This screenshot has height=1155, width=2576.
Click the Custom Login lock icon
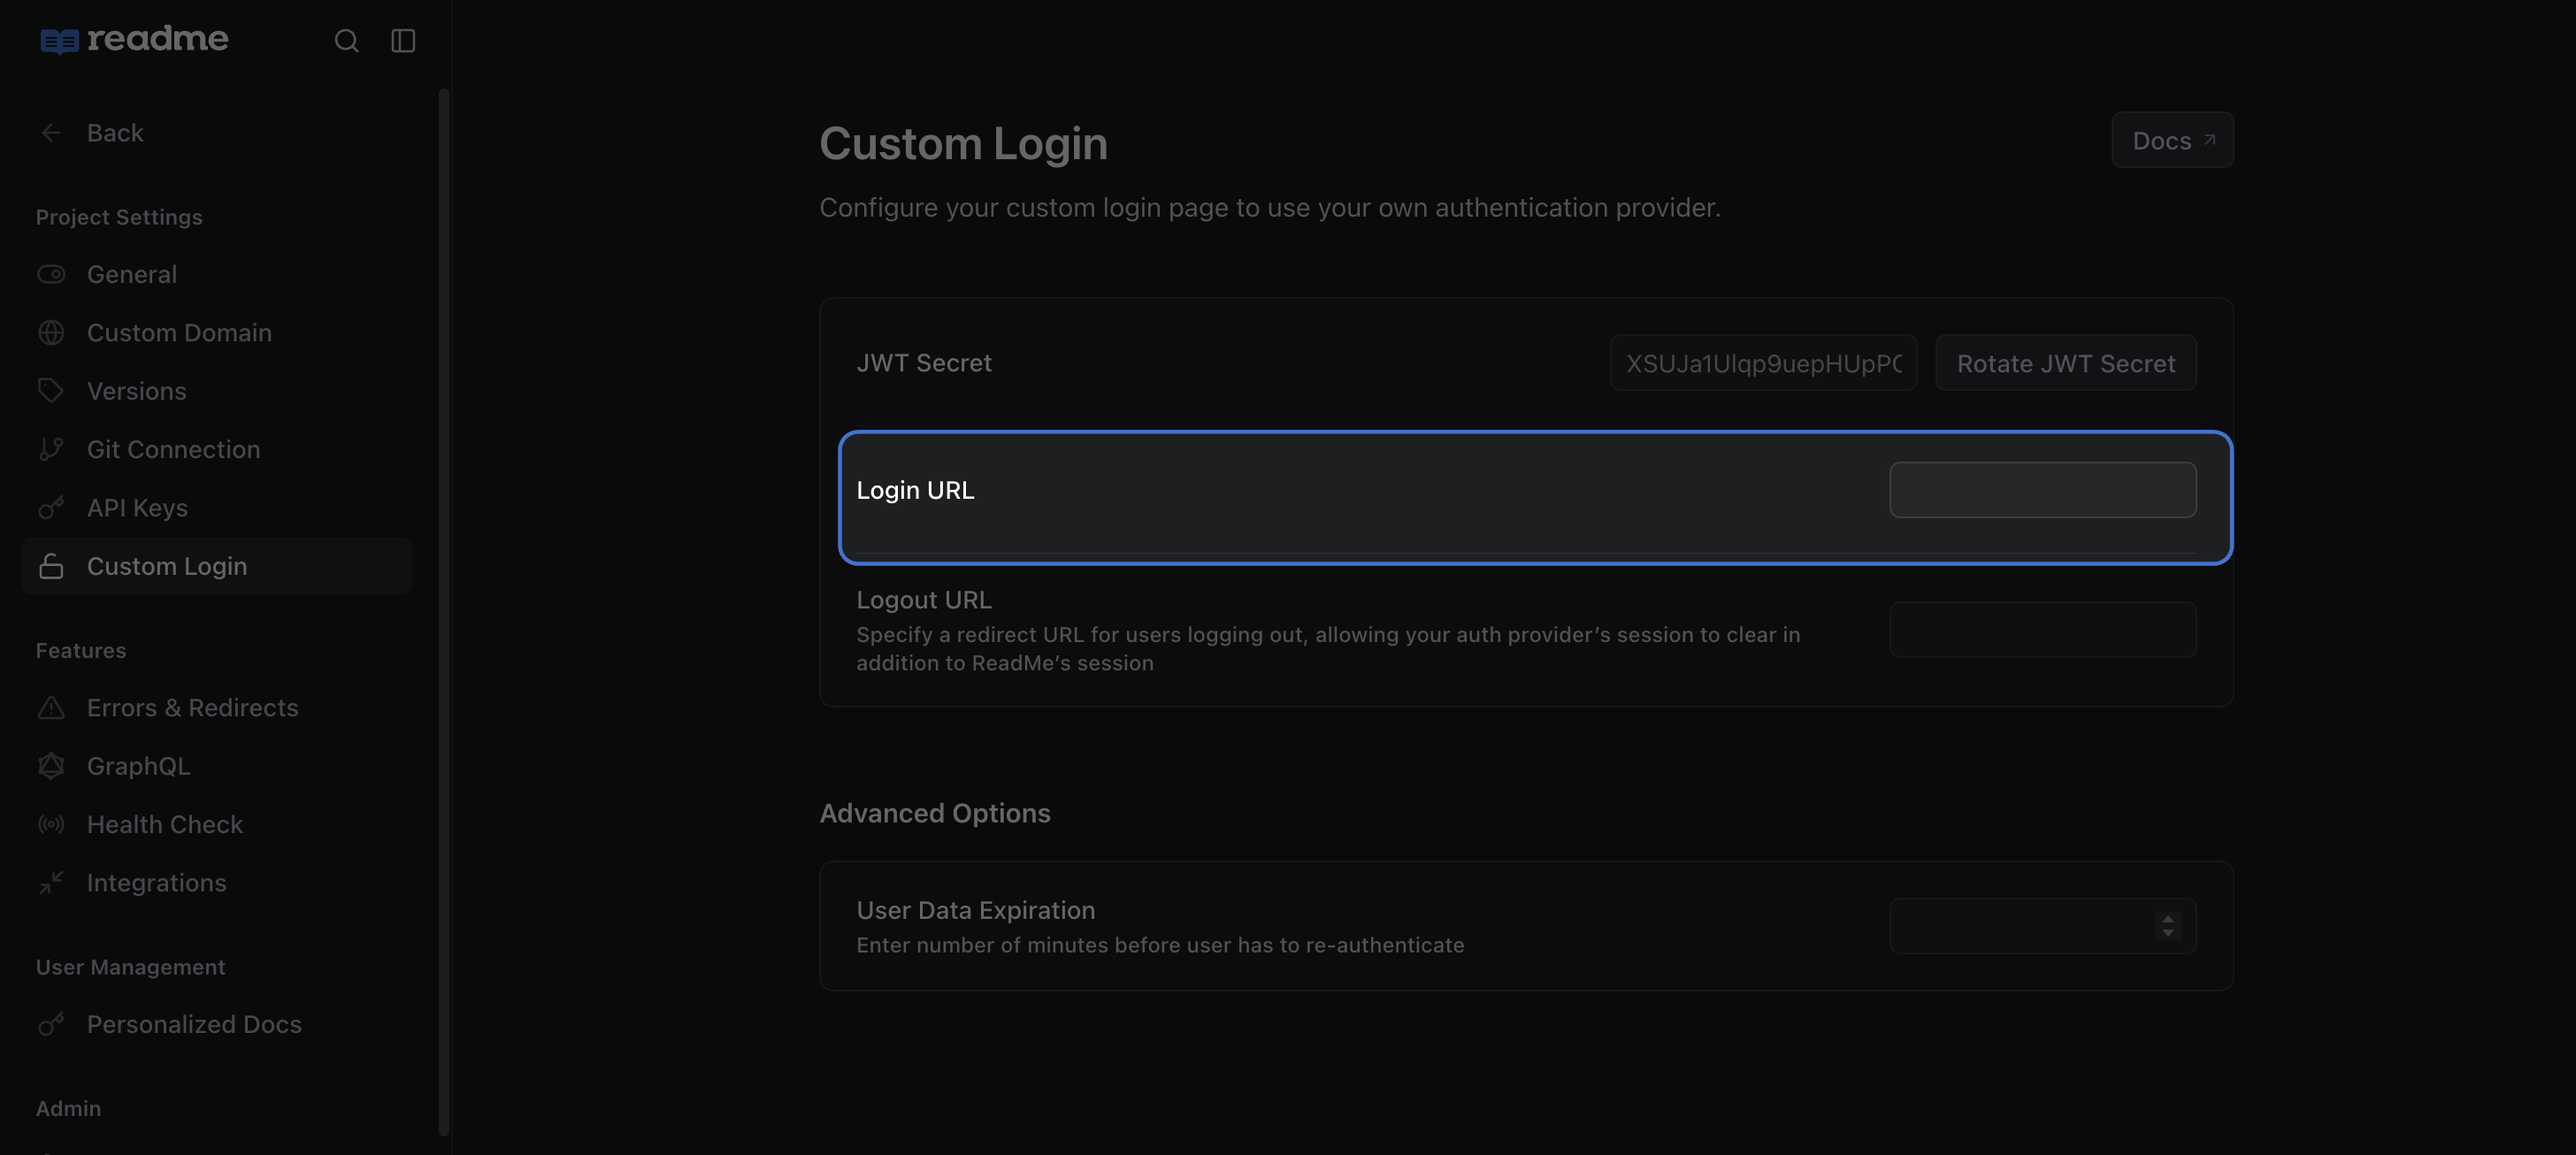51,566
